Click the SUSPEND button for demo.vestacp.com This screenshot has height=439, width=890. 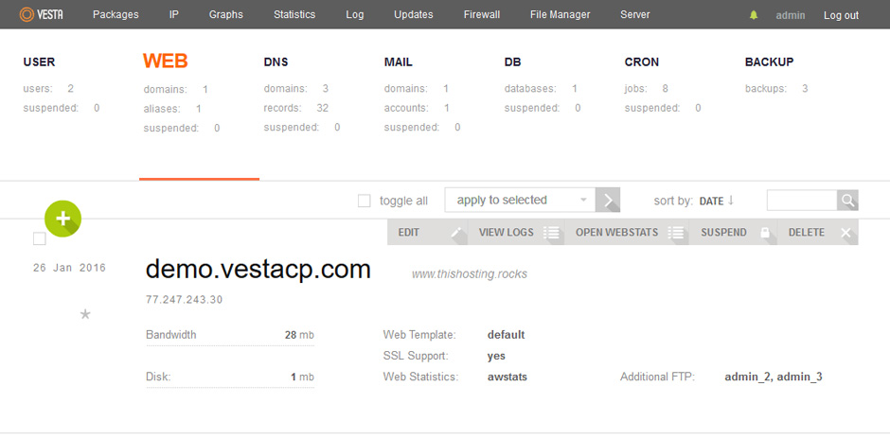[733, 232]
